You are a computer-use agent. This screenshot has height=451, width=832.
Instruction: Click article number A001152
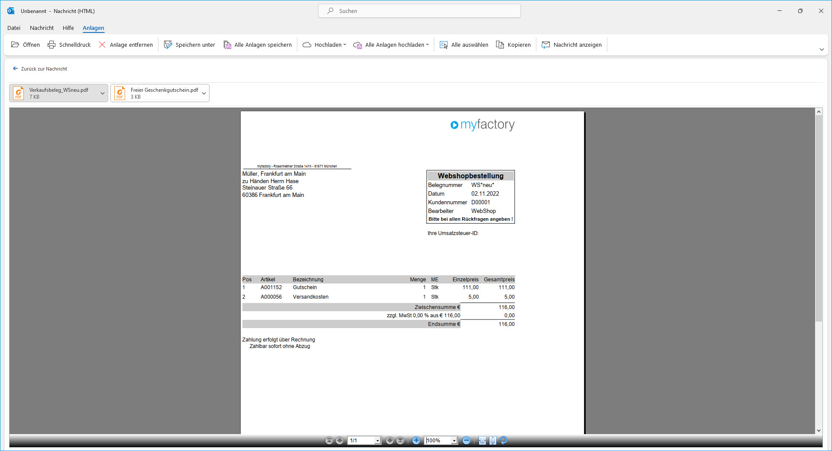[271, 287]
